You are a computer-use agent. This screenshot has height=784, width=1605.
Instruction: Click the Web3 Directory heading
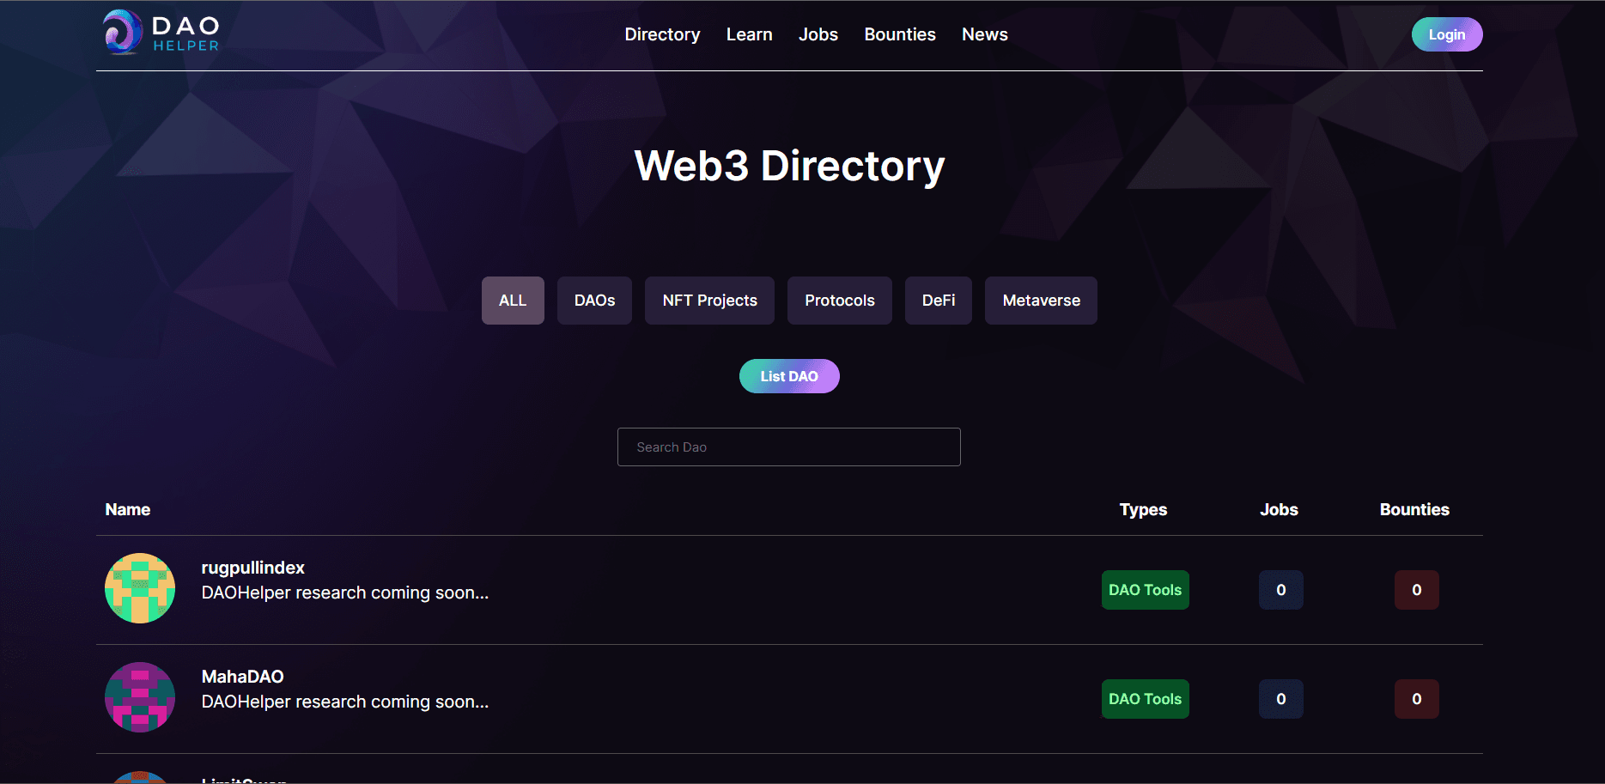(789, 166)
